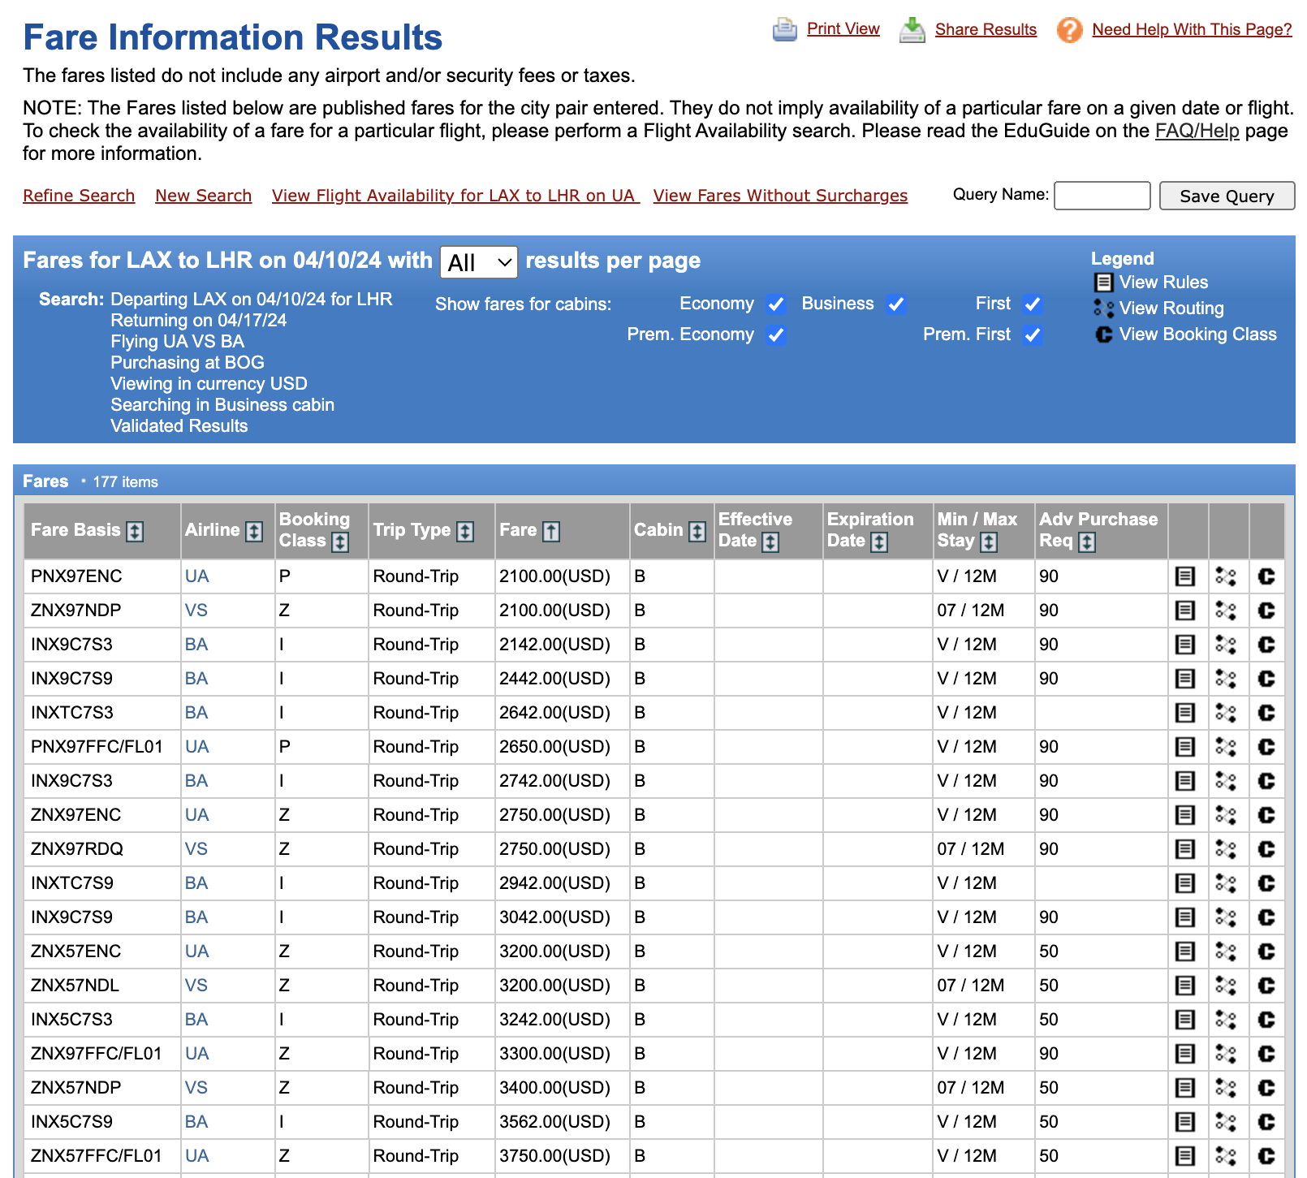View rules for the 2142.00 fare row

pos(1185,645)
